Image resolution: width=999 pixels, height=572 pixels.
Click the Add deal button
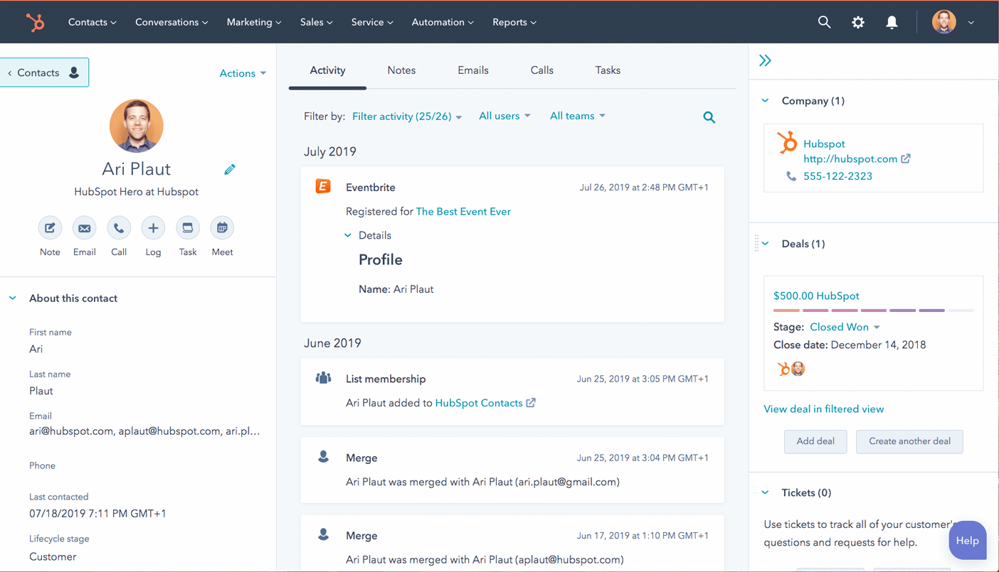tap(815, 441)
